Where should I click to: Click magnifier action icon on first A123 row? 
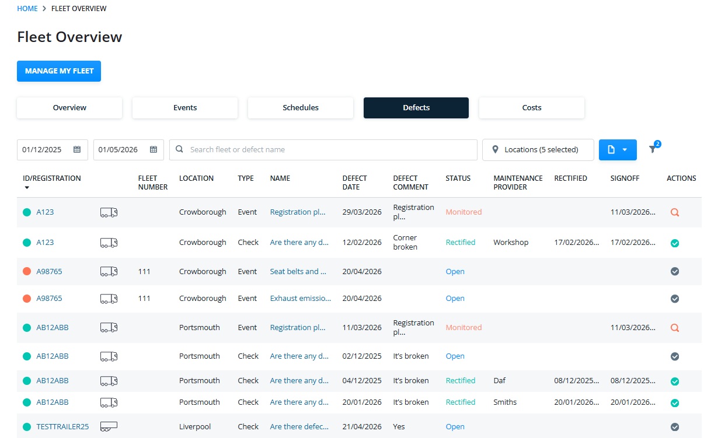coord(675,213)
